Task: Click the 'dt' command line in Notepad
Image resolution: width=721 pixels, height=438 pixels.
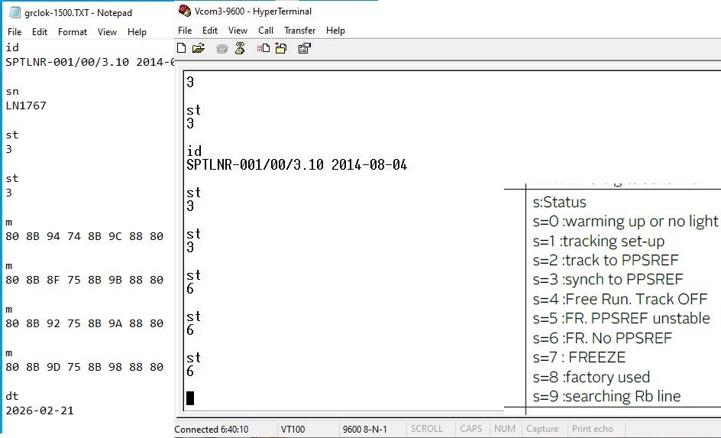Action: pyautogui.click(x=12, y=396)
